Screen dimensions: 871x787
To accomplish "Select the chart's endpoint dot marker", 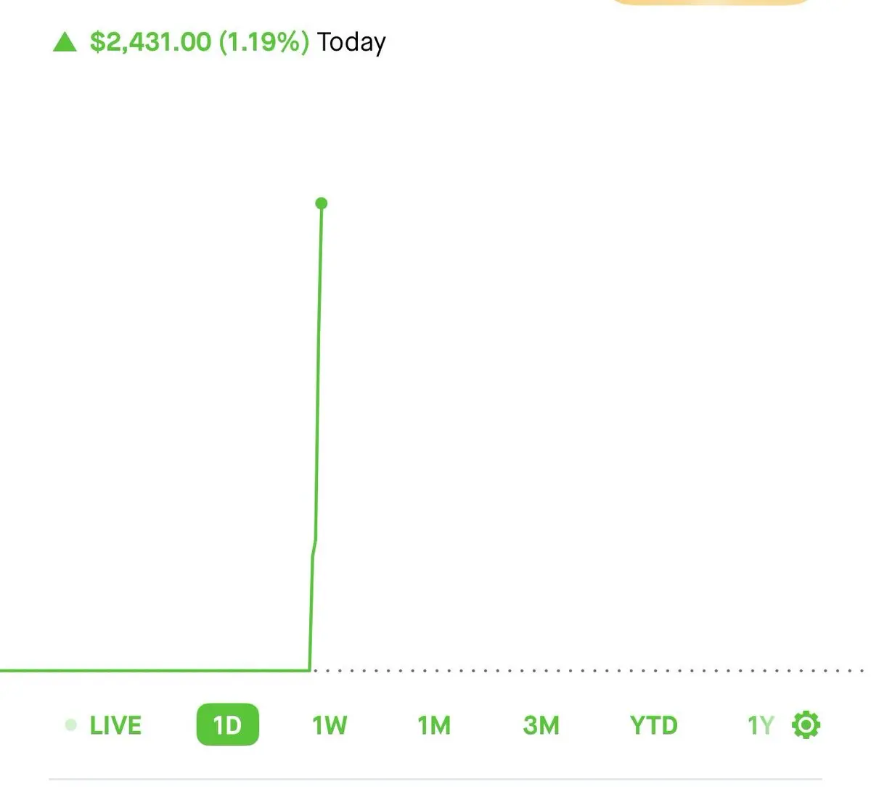I will 322,203.
